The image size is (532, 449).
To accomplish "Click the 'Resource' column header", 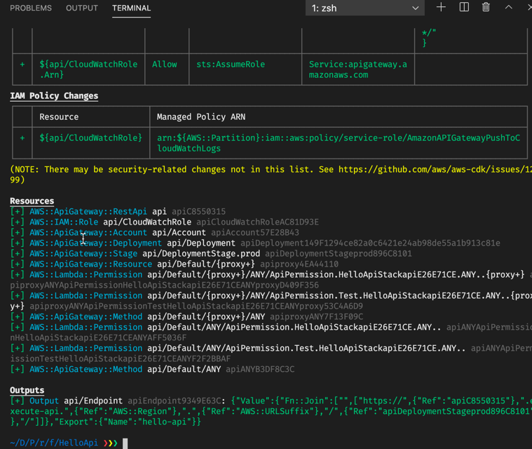I will click(59, 117).
